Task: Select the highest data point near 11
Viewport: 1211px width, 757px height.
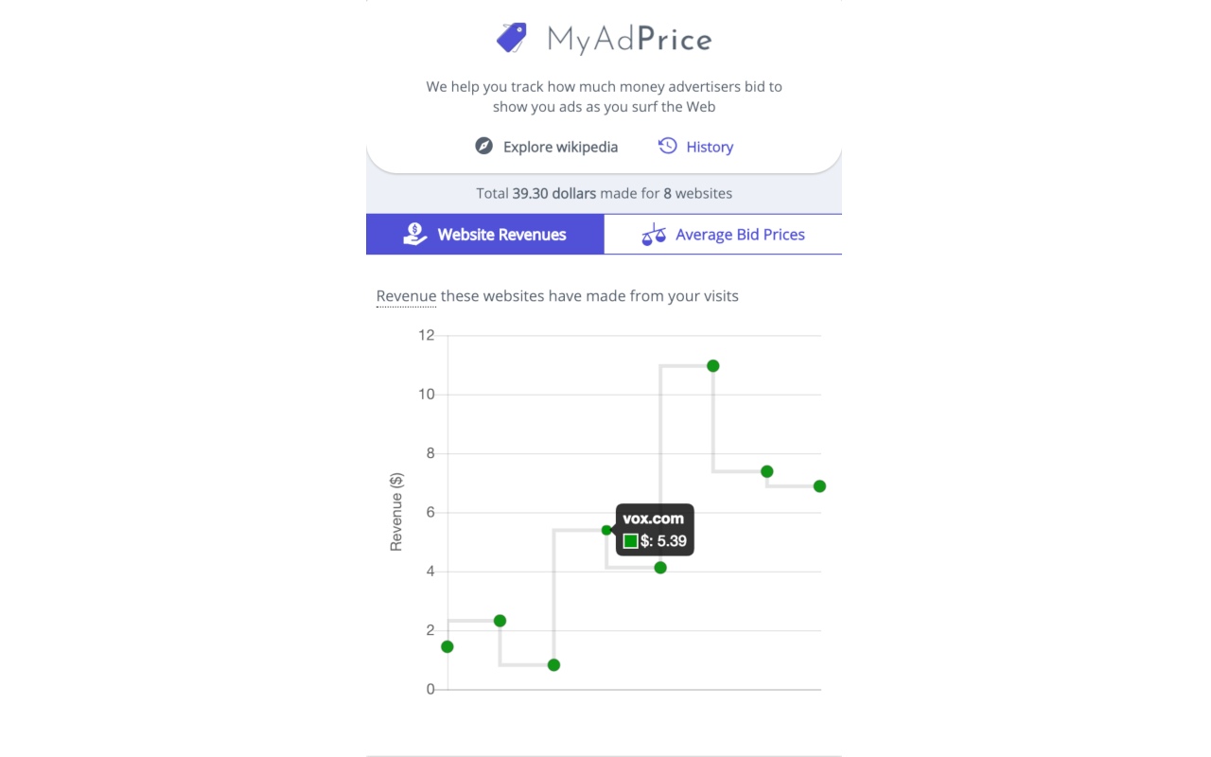Action: point(713,365)
